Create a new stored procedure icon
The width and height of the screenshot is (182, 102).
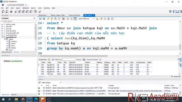[27, 11]
